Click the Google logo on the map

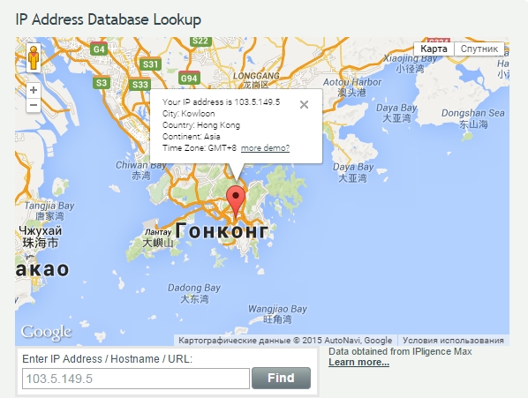47,333
